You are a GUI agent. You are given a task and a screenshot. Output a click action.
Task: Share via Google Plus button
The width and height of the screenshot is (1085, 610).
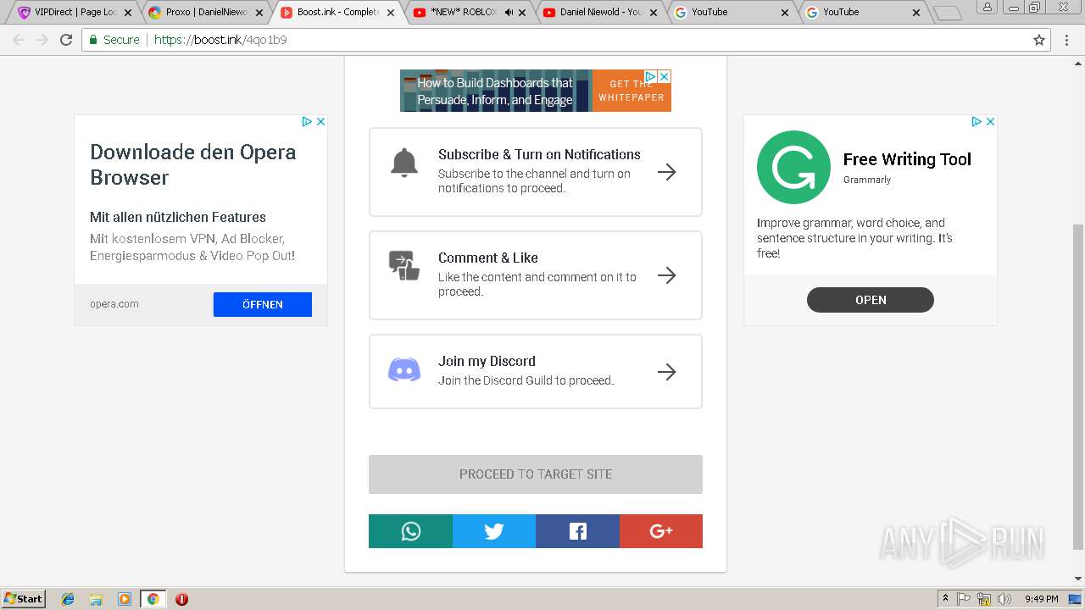pyautogui.click(x=661, y=531)
